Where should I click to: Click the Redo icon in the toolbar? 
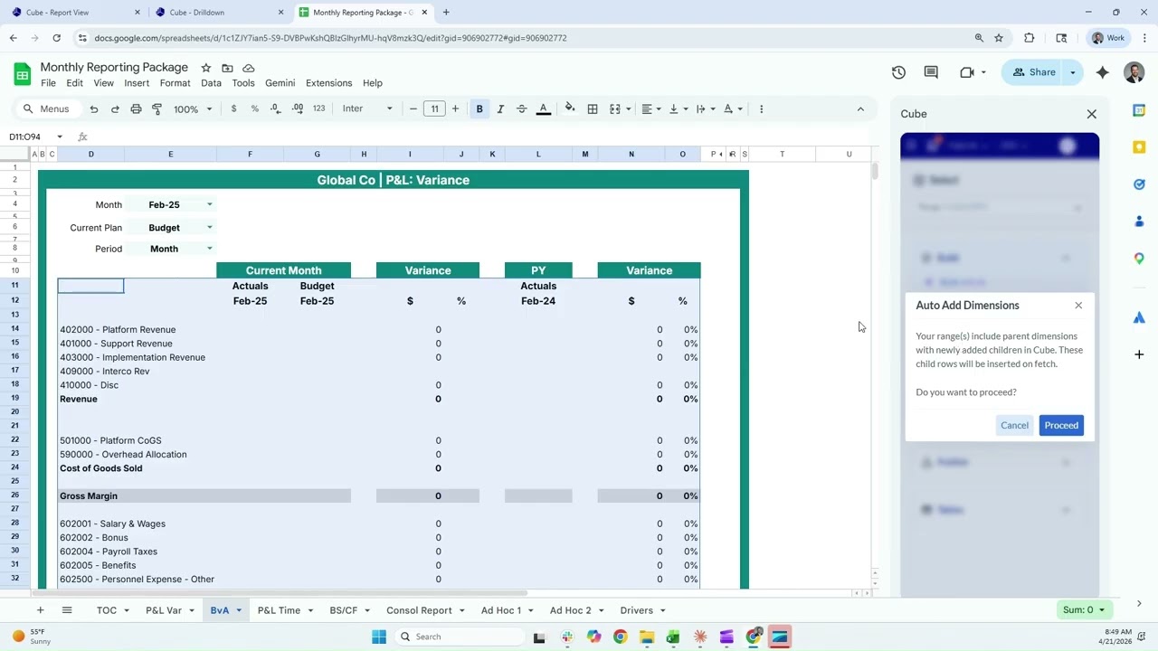pos(115,108)
